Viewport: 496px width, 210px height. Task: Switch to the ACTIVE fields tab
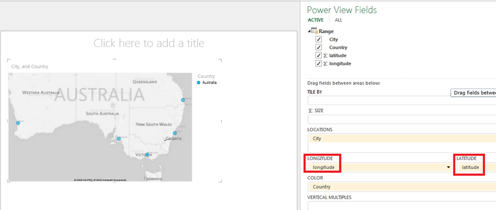coord(316,20)
